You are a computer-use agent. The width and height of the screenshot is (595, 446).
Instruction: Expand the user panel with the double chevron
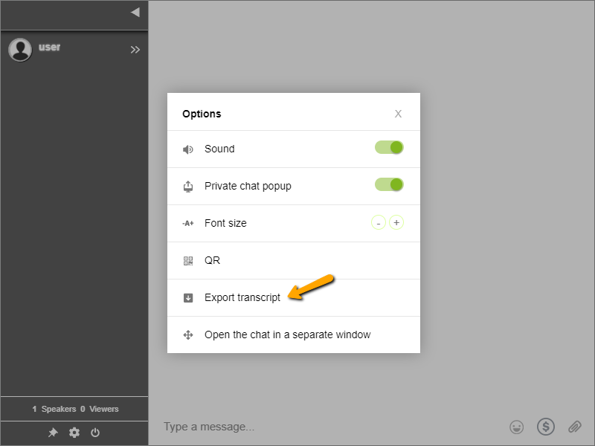(x=135, y=50)
